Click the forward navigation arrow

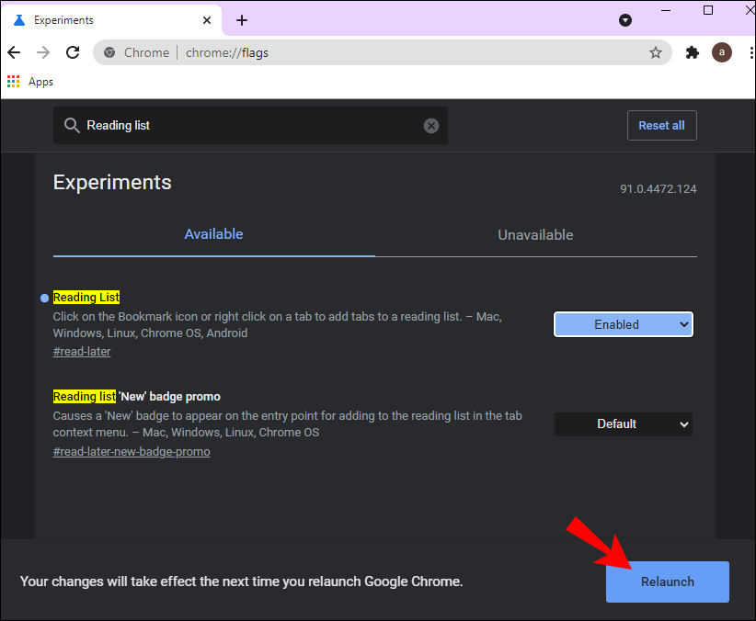point(43,52)
